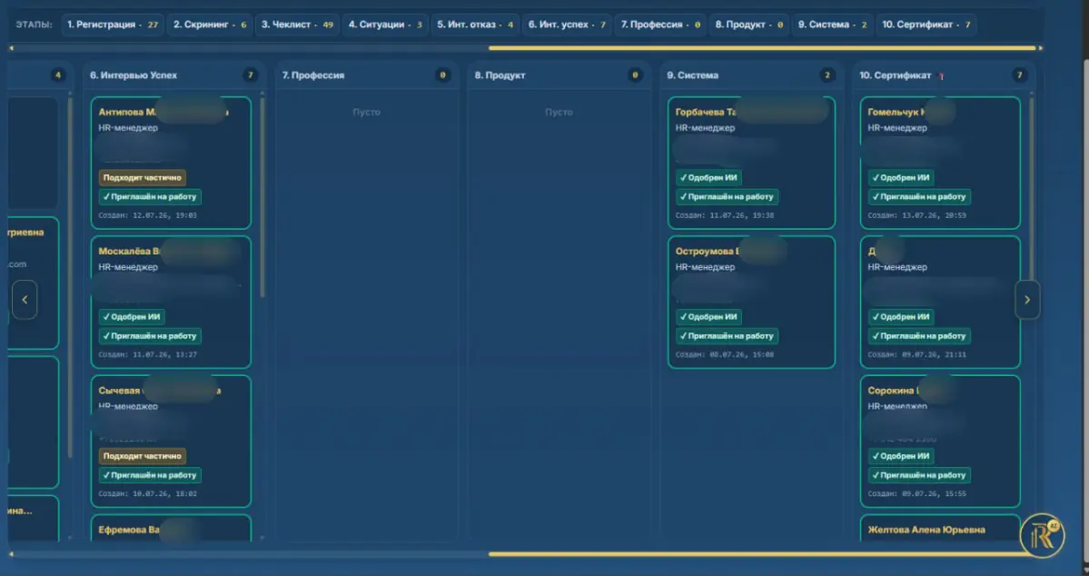
Task: Click count badge 2 in Система column header
Action: pos(827,75)
